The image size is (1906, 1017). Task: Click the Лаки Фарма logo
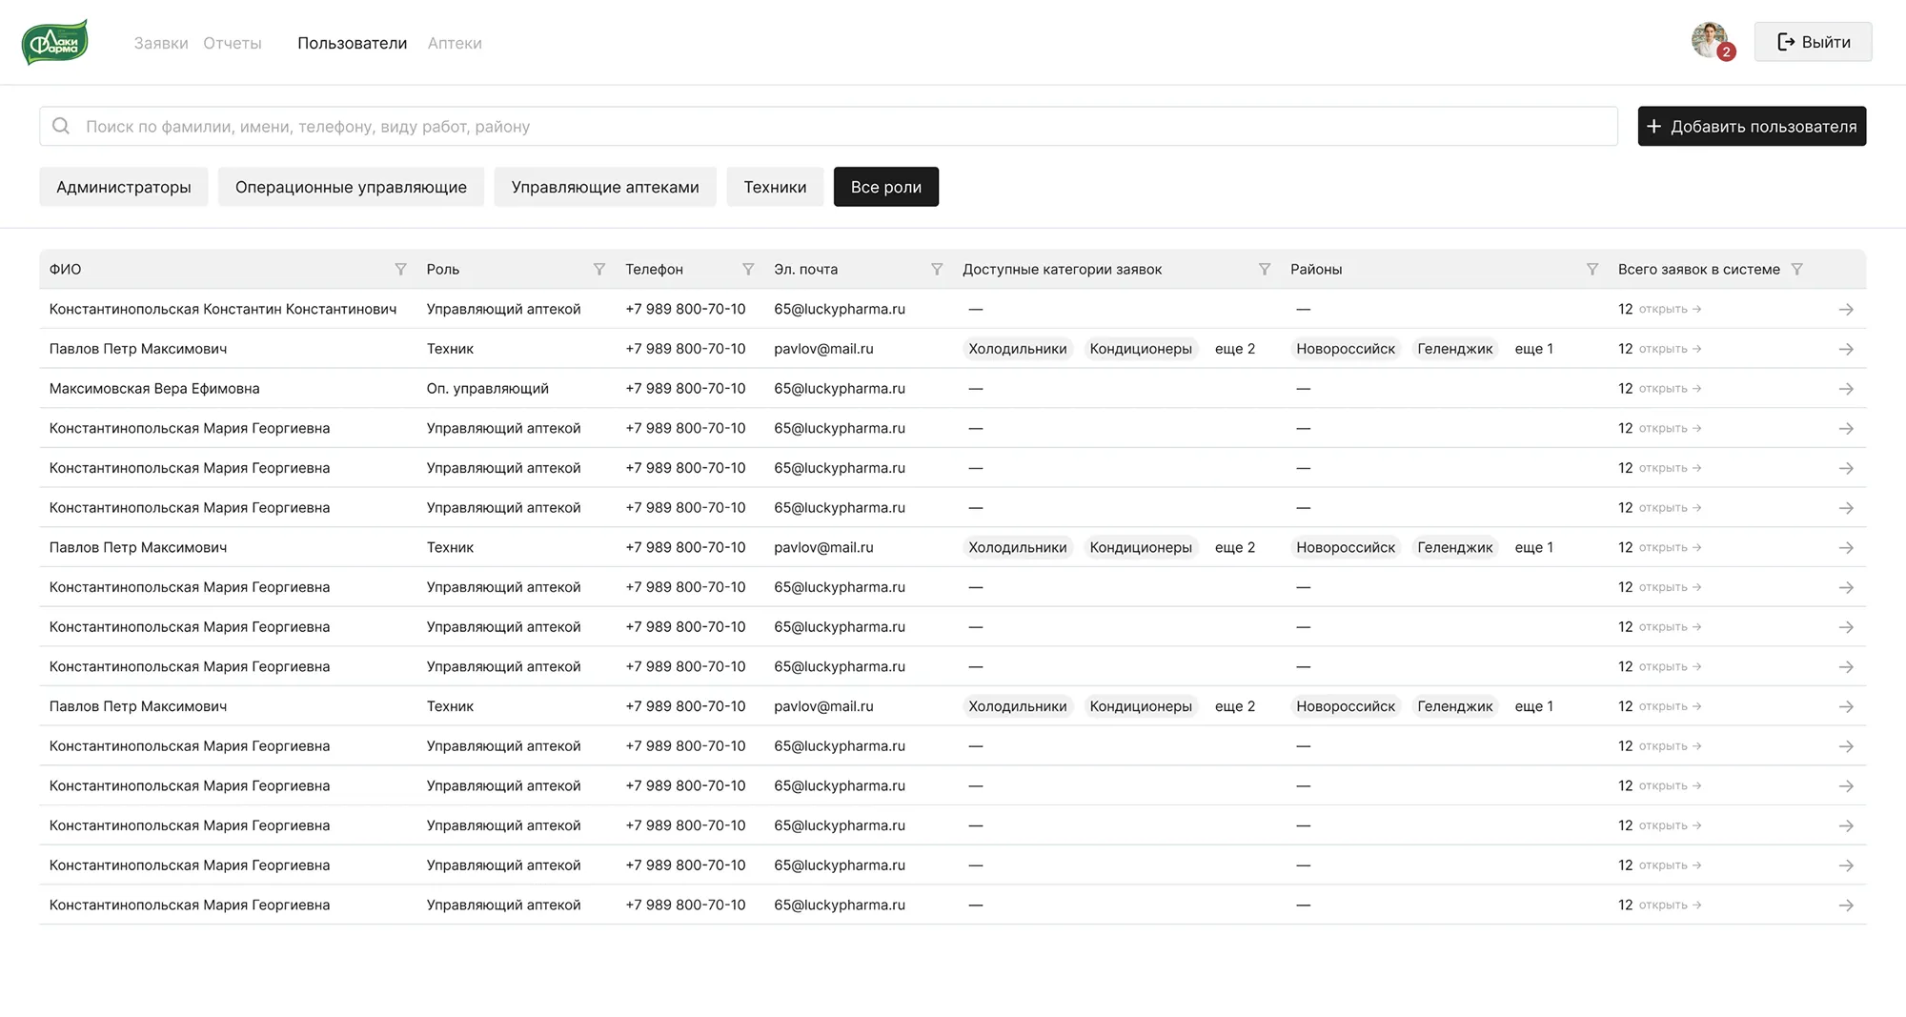(55, 42)
